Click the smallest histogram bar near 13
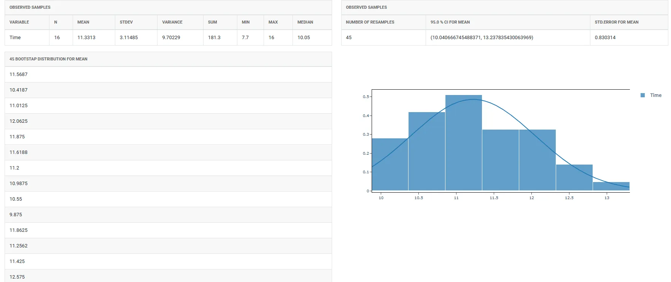671x282 pixels. point(611,186)
